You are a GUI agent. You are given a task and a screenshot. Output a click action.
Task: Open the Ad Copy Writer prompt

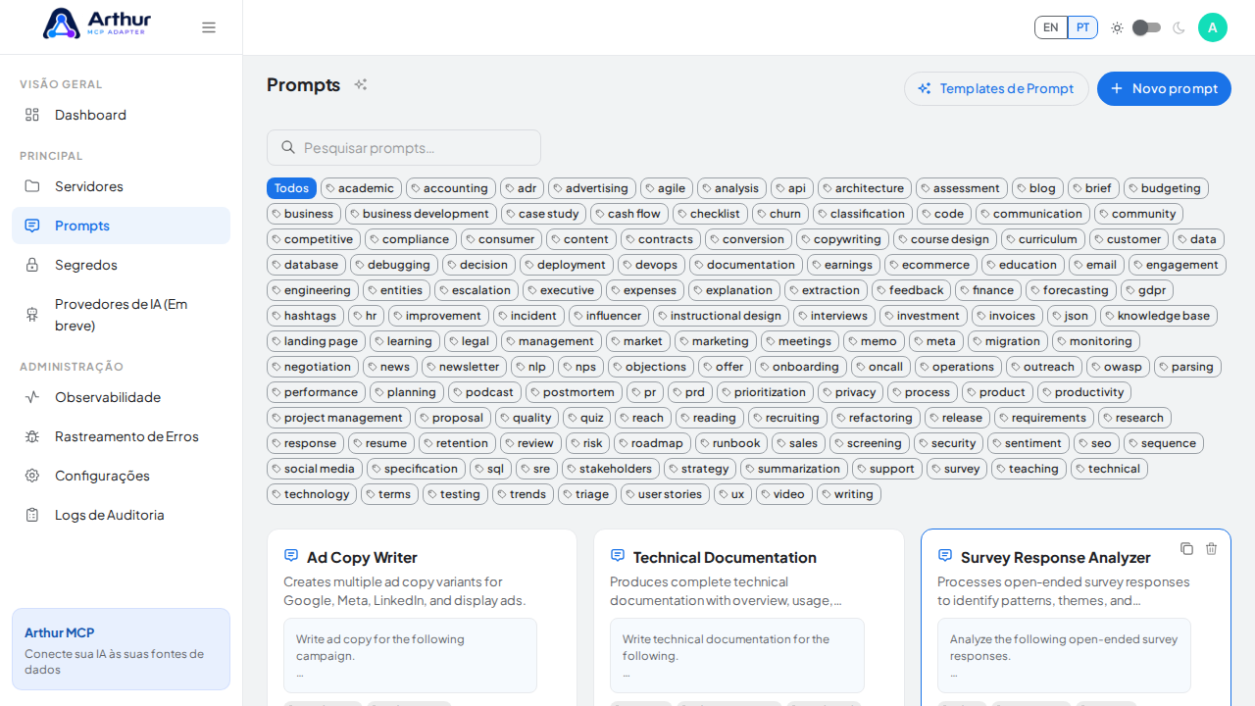tap(362, 557)
